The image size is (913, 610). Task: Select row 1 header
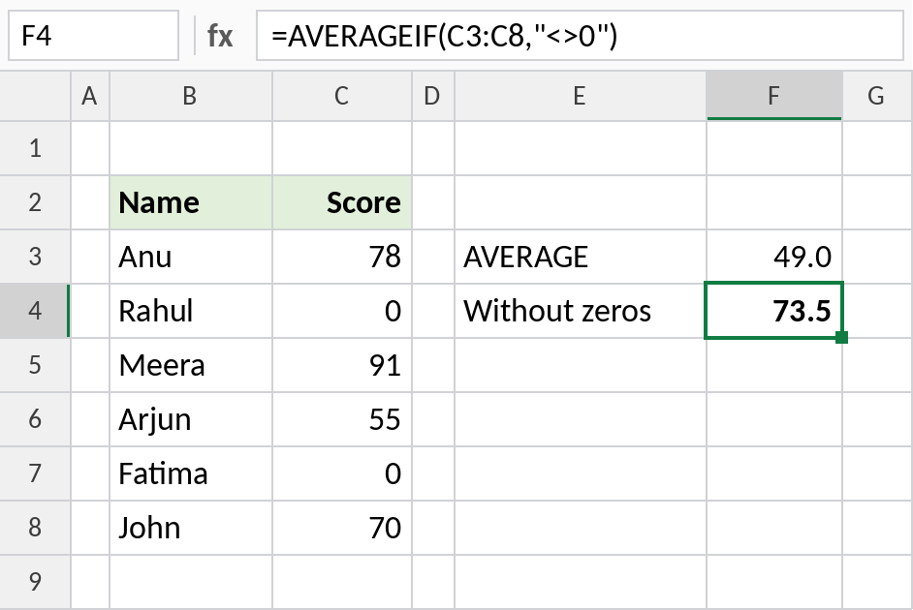[35, 148]
